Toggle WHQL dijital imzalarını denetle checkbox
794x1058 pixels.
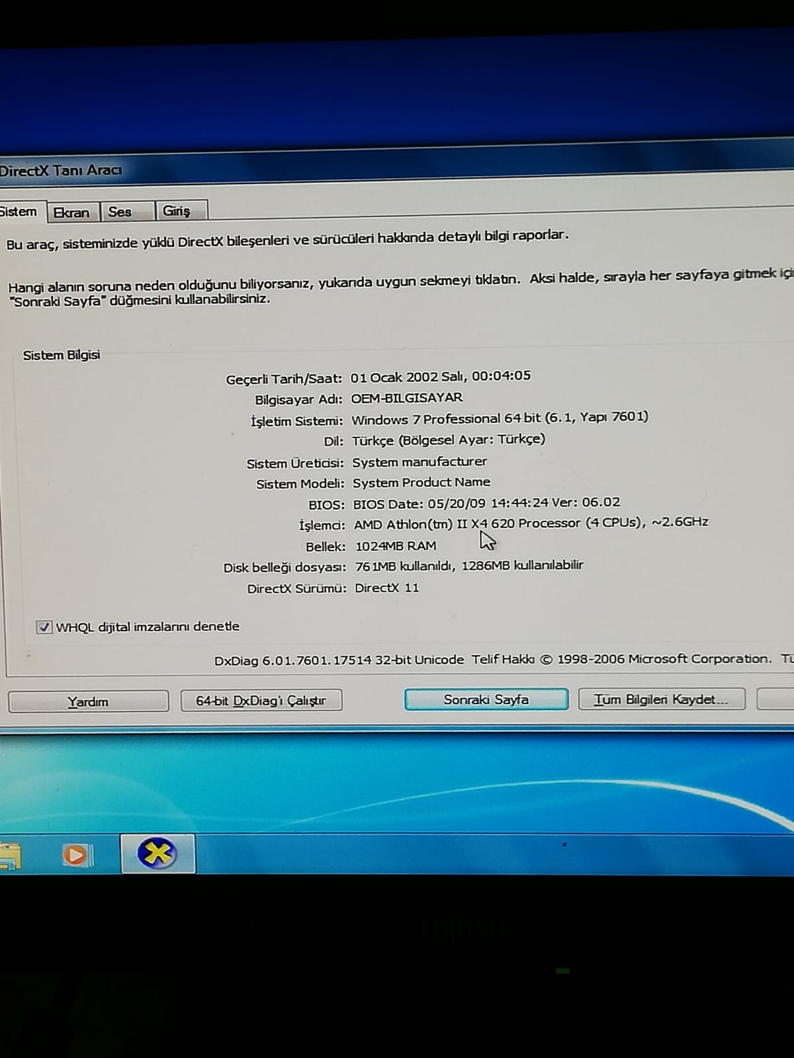click(44, 627)
